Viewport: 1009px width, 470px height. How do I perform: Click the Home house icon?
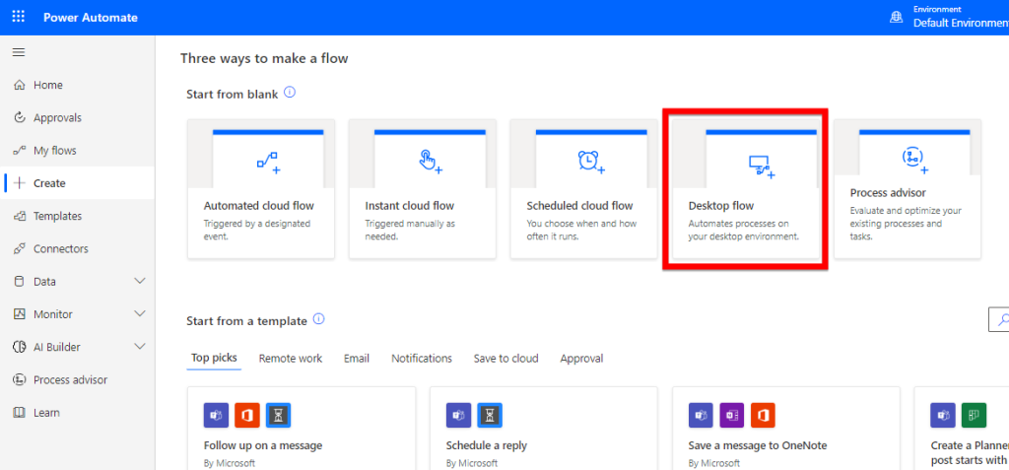click(20, 85)
